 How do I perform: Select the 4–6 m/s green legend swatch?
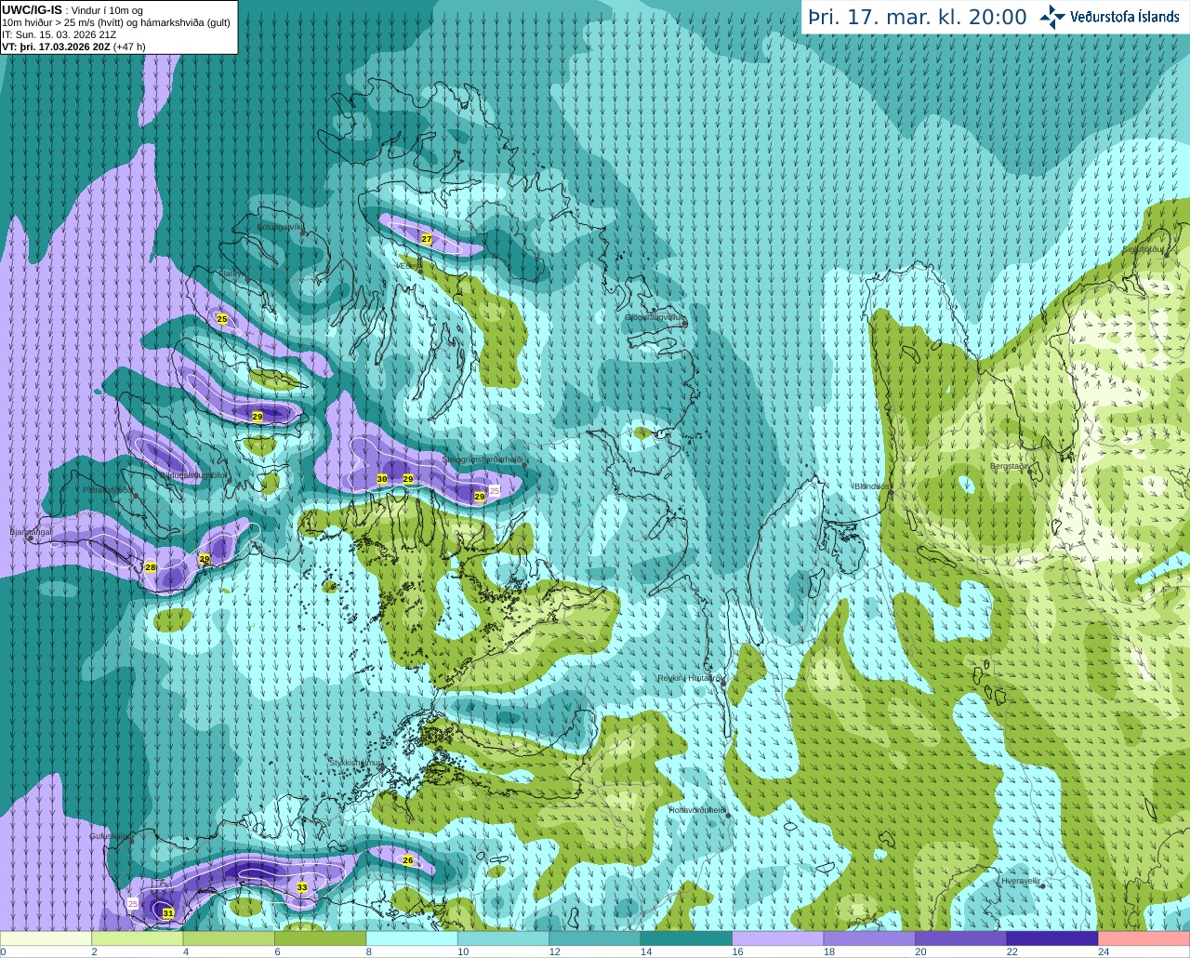(x=229, y=938)
